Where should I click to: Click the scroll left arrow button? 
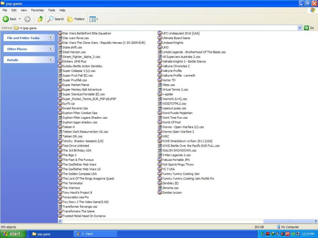60,221
